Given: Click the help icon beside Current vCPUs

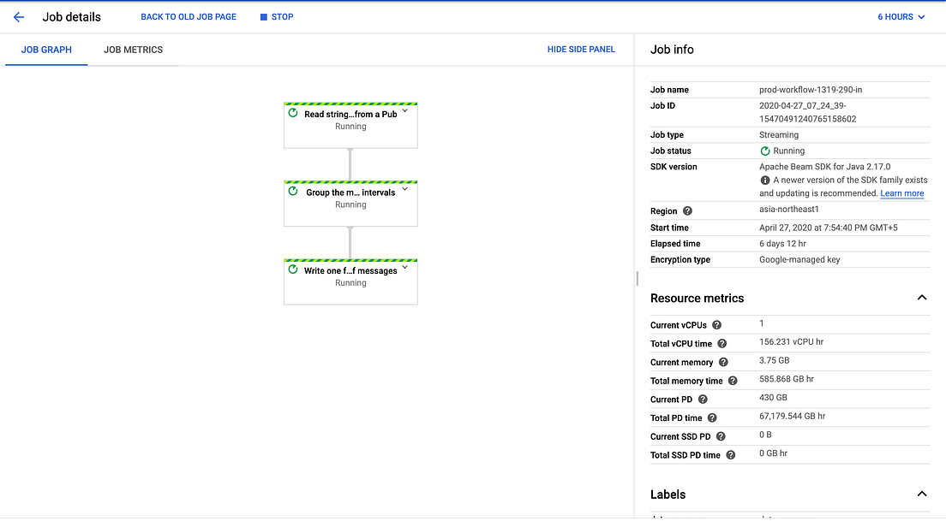Looking at the screenshot, I should click(x=716, y=324).
